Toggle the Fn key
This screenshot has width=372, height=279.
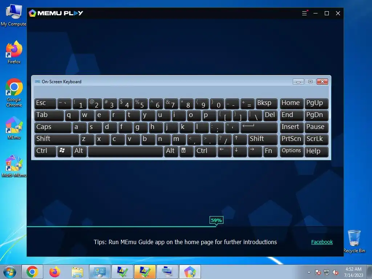click(x=270, y=151)
